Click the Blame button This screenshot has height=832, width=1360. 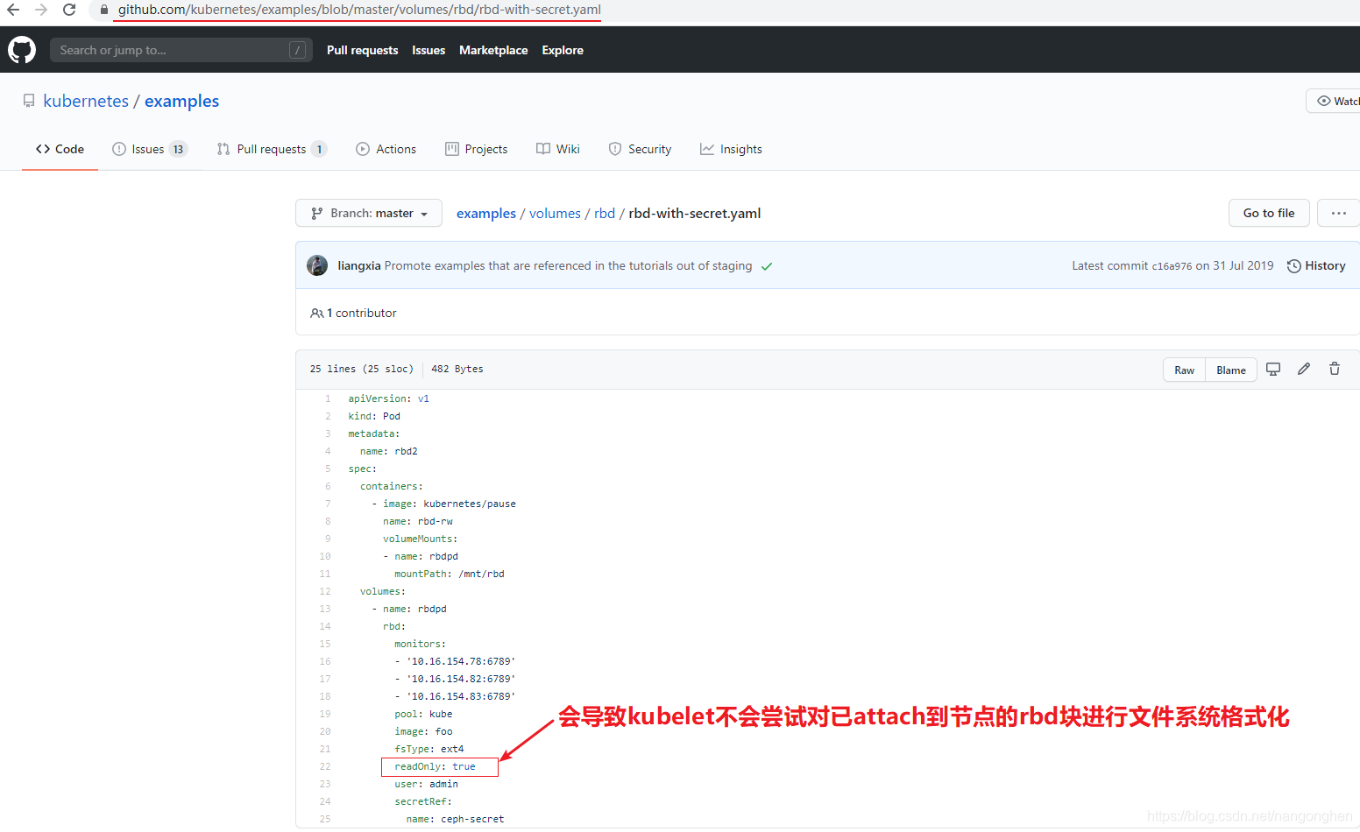pos(1231,370)
